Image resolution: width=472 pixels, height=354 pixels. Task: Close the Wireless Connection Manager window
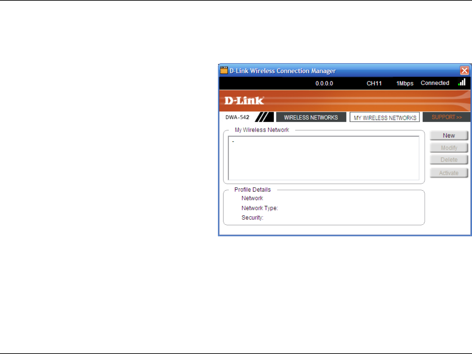464,70
